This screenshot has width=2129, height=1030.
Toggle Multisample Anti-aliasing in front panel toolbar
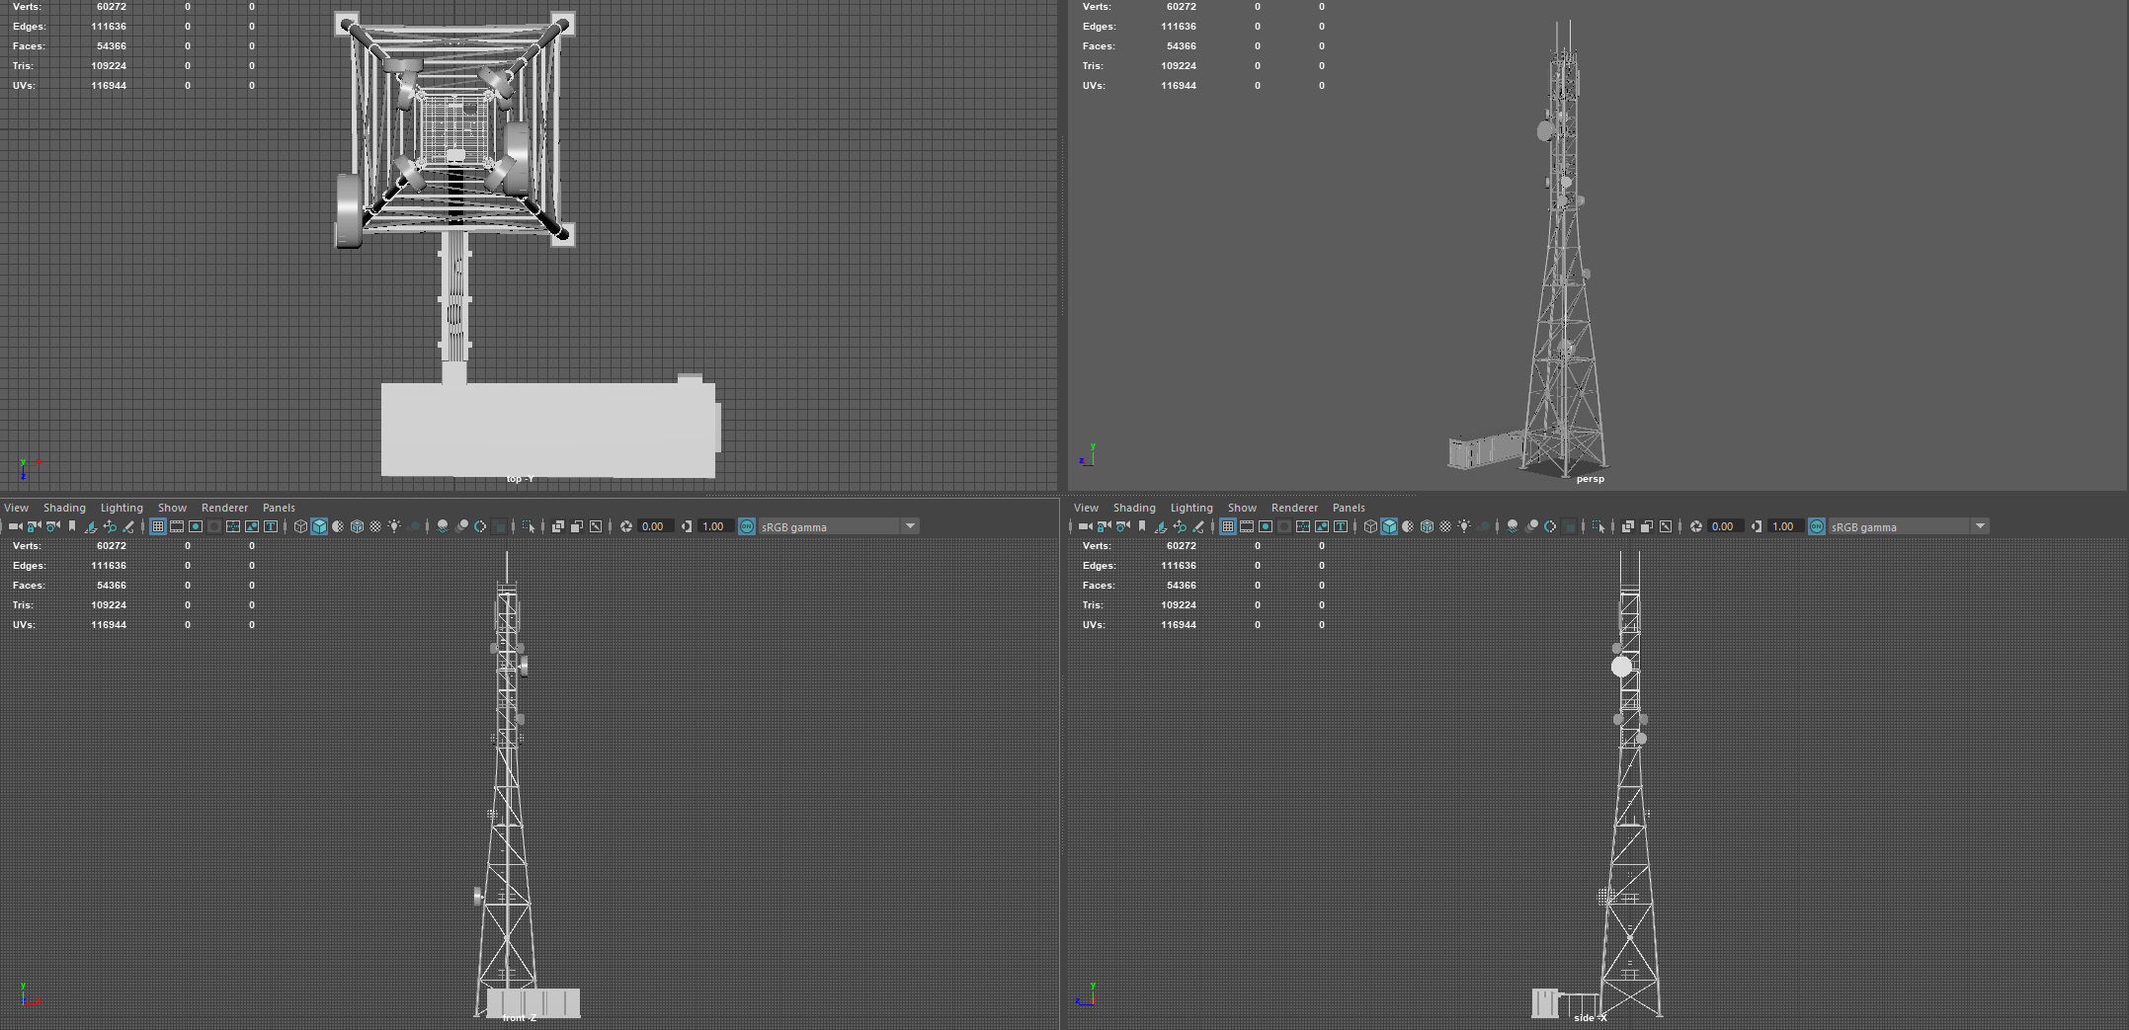[480, 526]
